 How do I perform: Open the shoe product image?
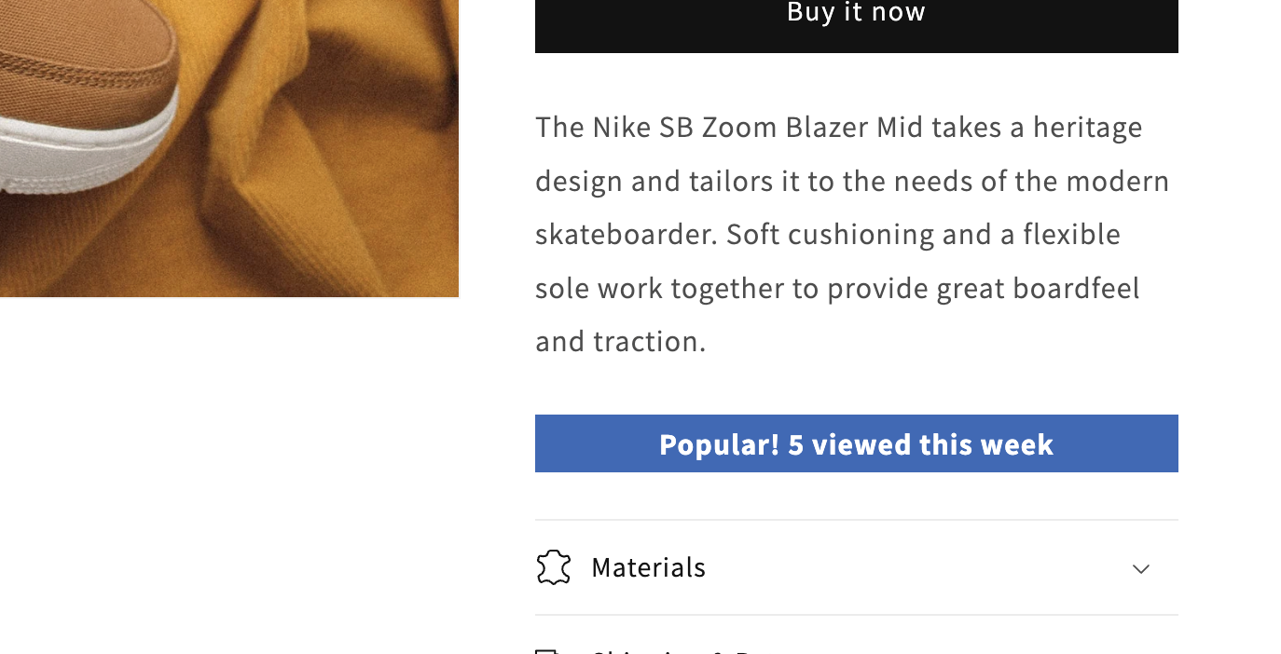(x=228, y=149)
